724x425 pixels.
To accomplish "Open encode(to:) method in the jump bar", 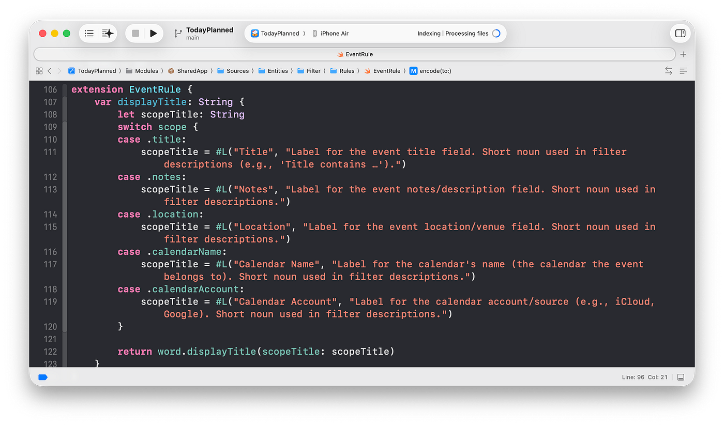I will 430,71.
